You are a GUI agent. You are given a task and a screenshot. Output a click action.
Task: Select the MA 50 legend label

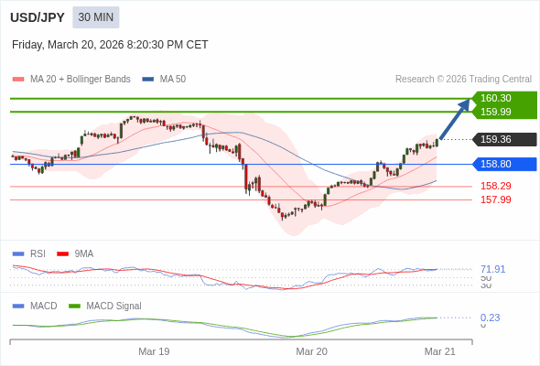pos(173,80)
